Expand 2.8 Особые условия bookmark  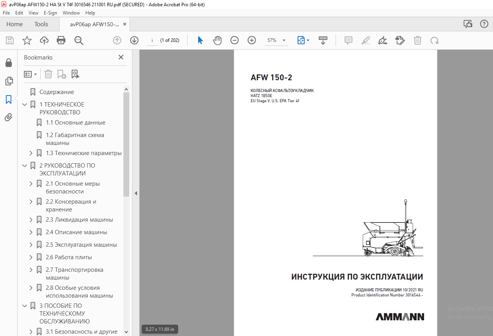click(x=31, y=288)
